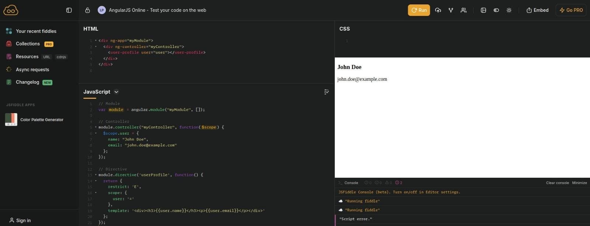The image size is (590, 226).
Task: Open Your recent fiddles
Action: 36,31
